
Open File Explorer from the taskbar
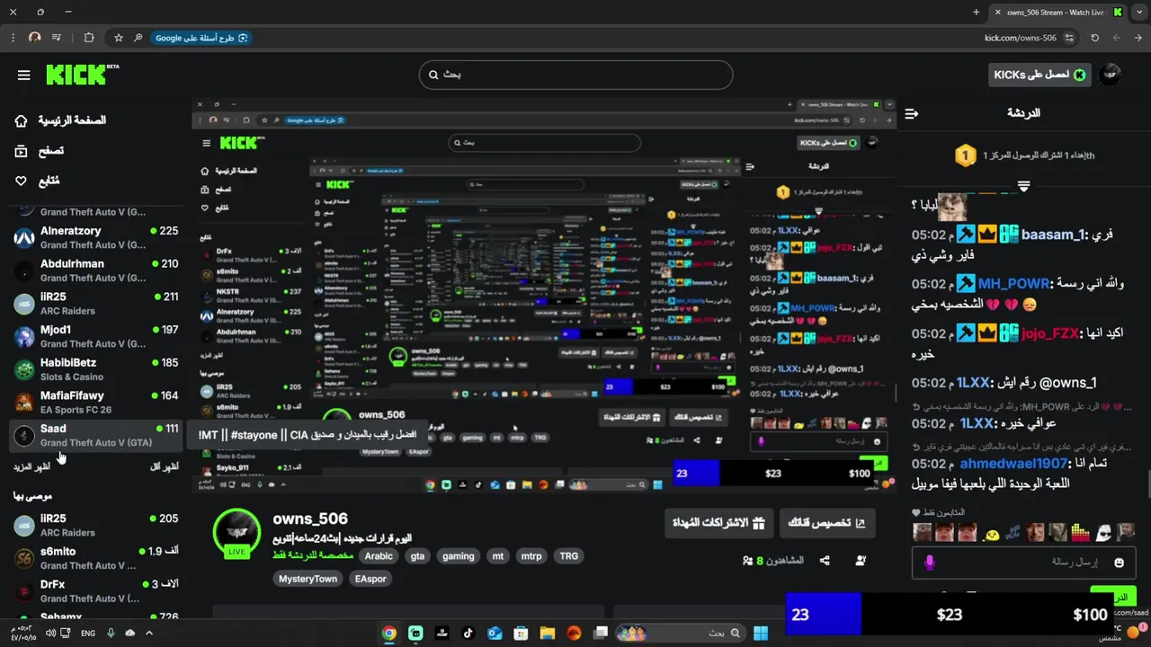[547, 633]
